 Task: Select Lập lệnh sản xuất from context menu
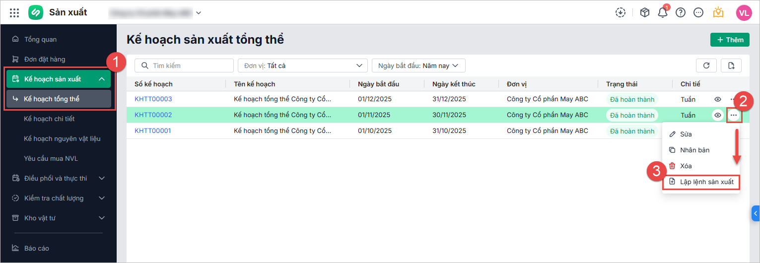(701, 182)
